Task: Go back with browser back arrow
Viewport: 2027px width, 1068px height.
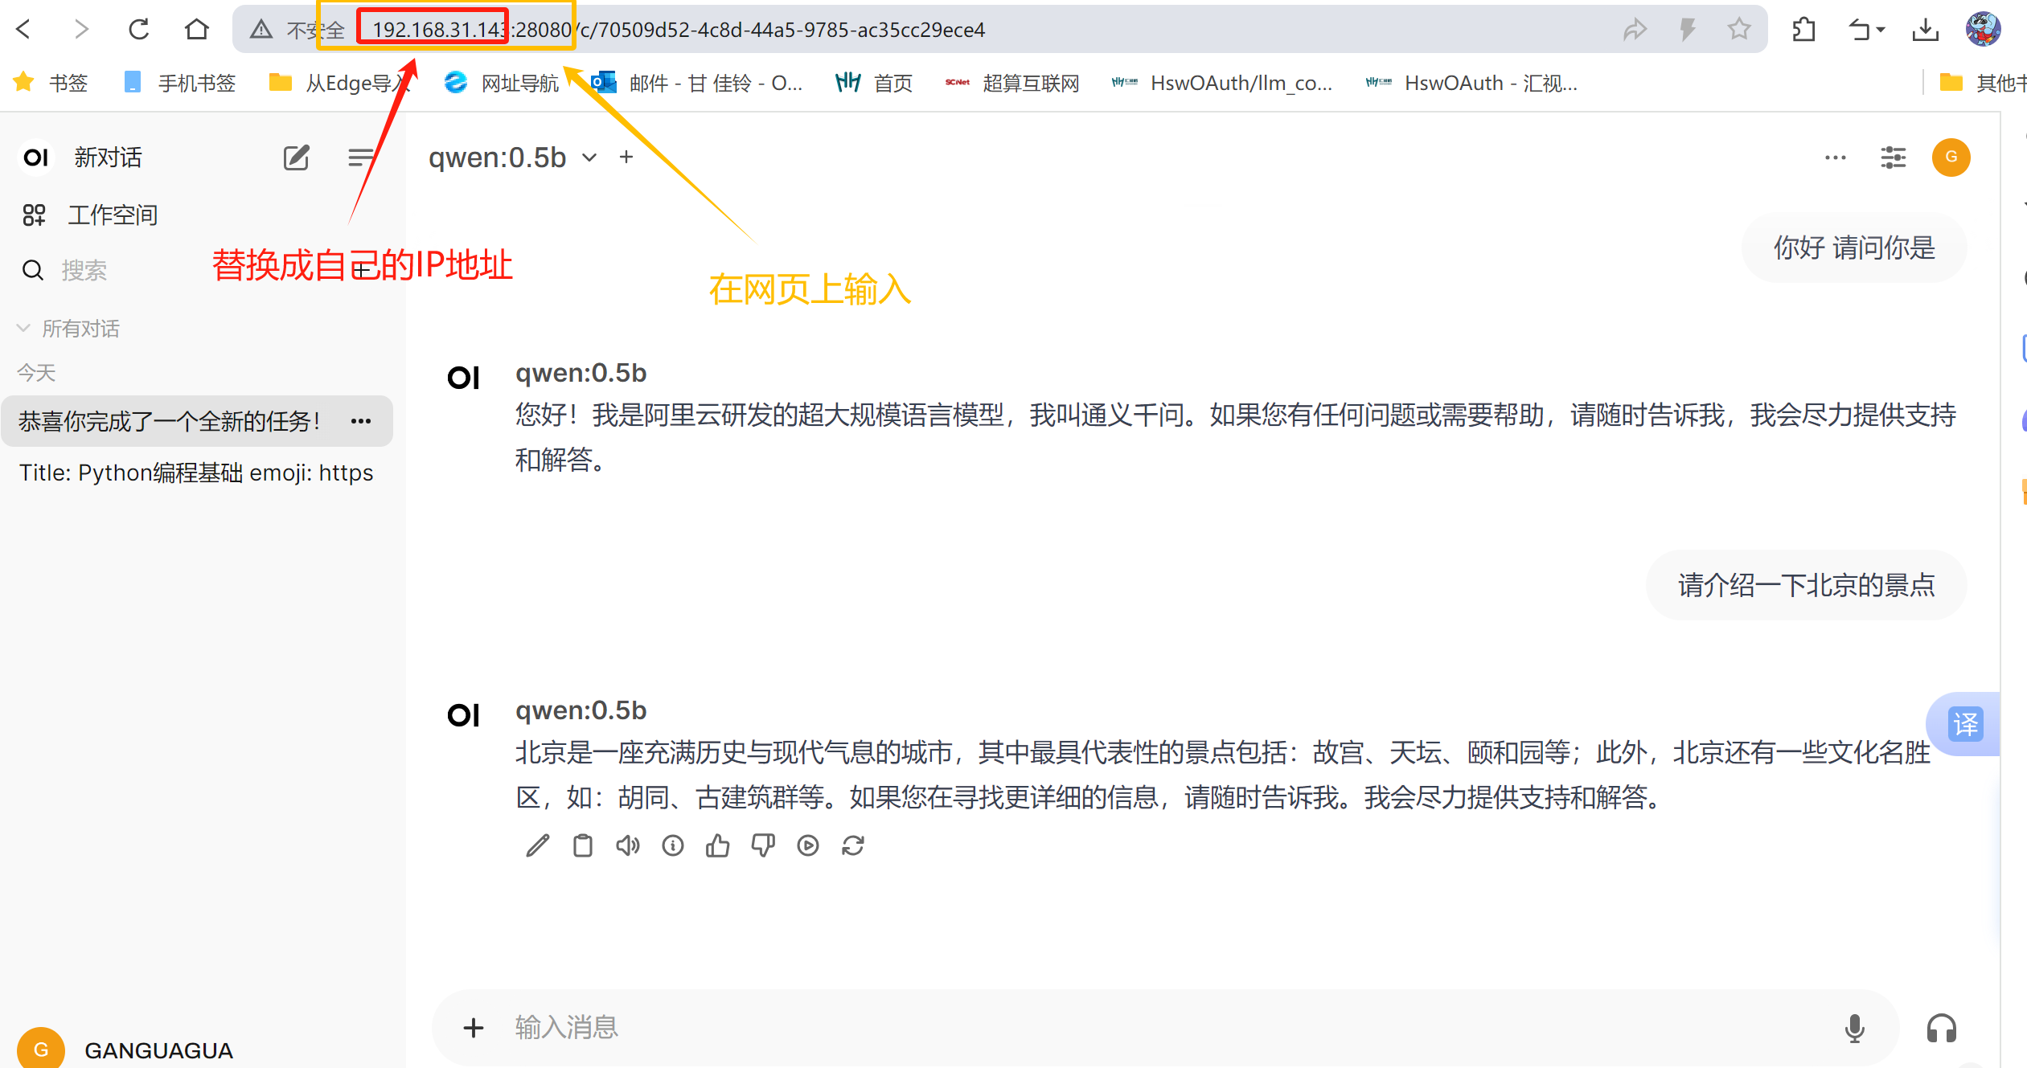Action: coord(23,30)
